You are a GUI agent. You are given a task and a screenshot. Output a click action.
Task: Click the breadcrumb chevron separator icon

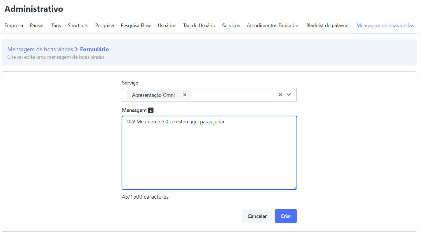[76, 49]
